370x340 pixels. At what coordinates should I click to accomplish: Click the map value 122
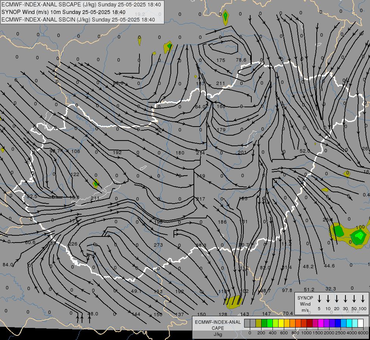[x=75, y=175]
